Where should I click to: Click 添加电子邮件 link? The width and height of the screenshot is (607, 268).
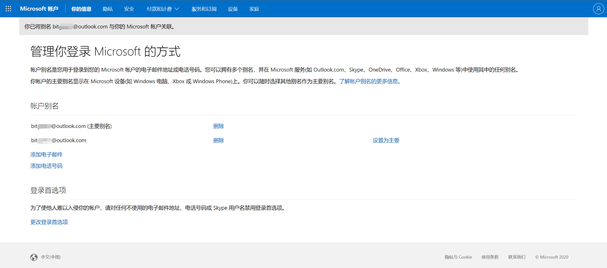[46, 155]
